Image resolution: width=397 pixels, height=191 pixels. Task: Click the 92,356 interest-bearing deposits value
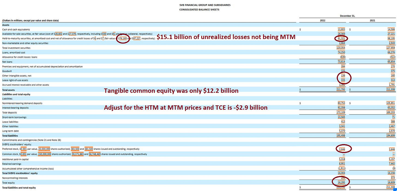(341, 108)
